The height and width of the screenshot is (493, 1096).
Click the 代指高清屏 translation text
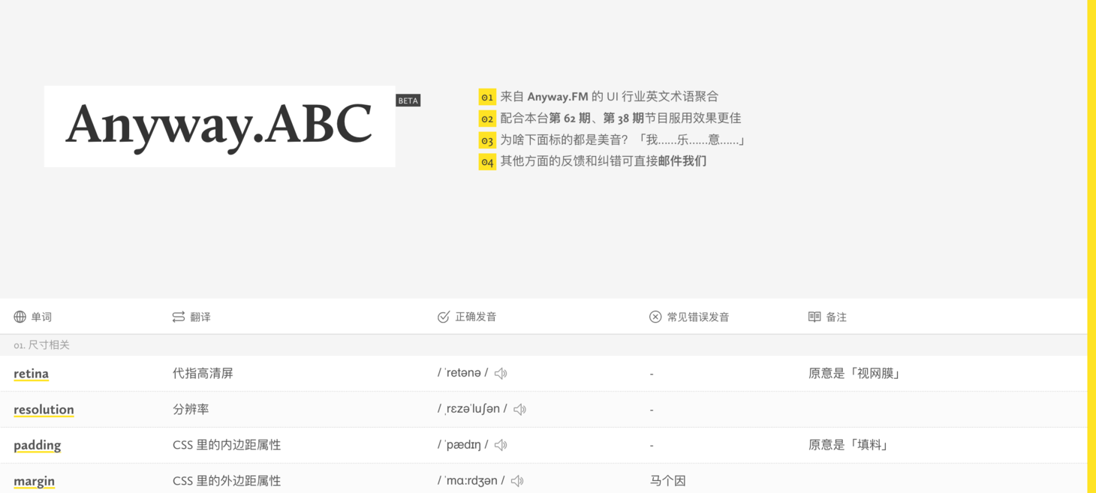tap(203, 374)
